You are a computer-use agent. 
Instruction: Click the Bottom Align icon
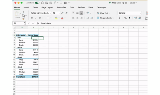tap(81, 13)
